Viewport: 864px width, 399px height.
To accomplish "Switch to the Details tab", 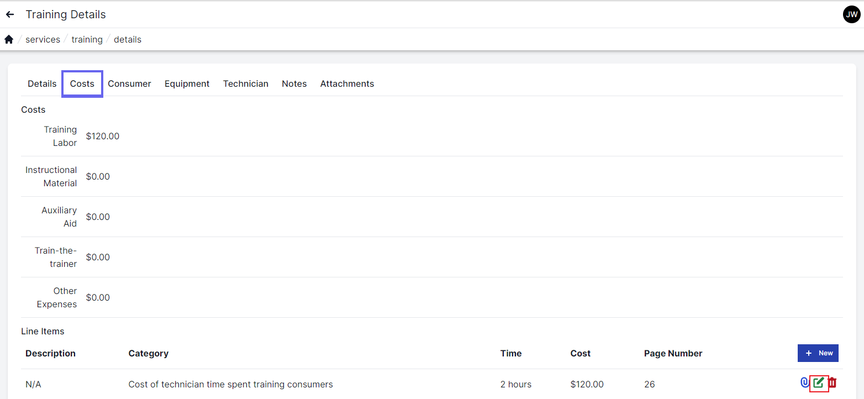I will pos(42,84).
